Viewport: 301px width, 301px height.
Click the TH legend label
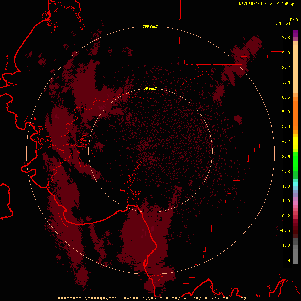(287, 261)
